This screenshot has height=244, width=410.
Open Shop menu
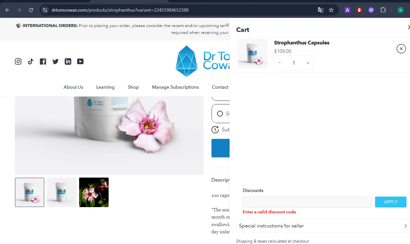pos(133,87)
